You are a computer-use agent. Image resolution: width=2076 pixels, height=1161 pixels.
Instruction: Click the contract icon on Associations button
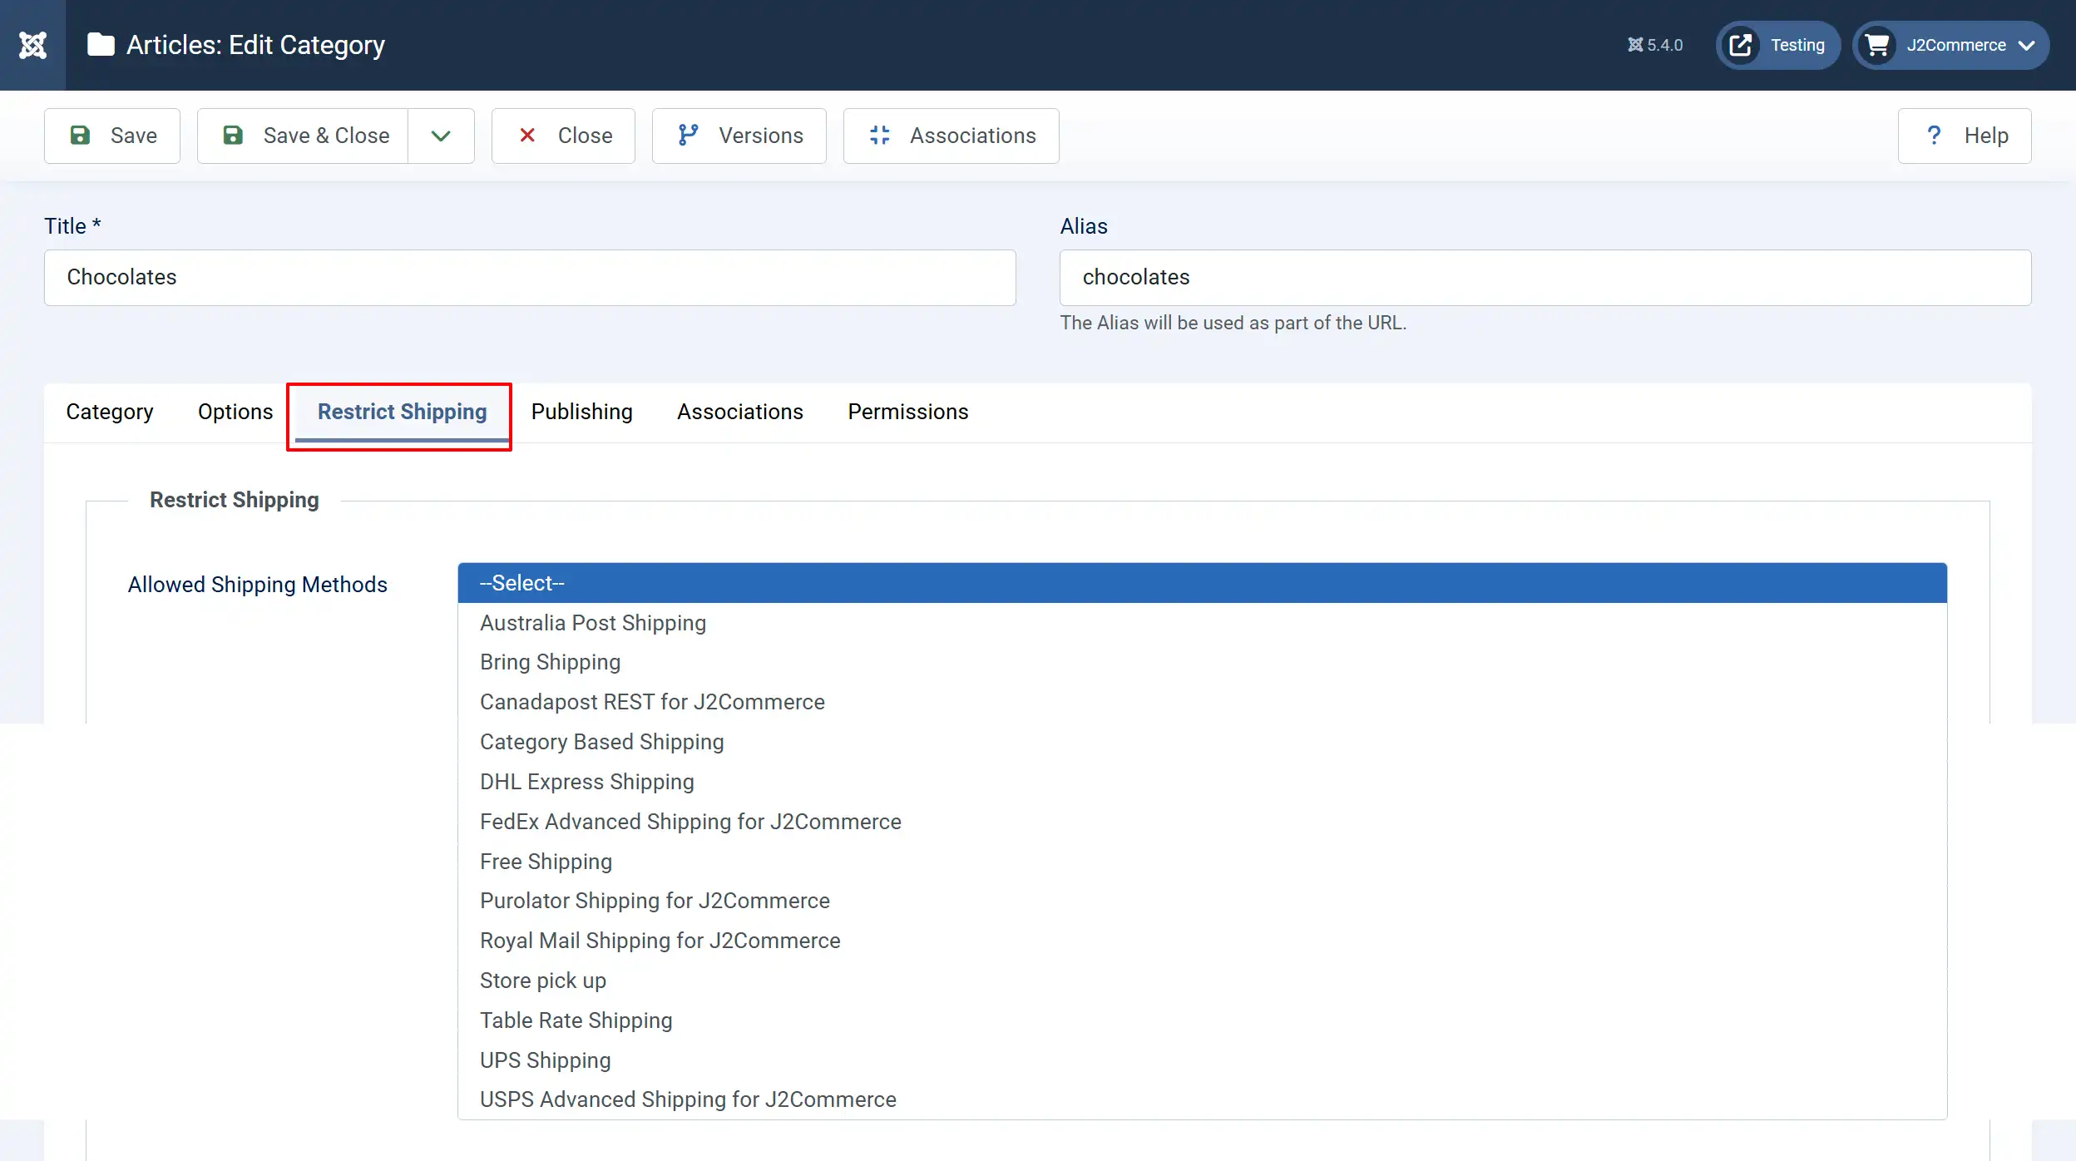pos(879,136)
